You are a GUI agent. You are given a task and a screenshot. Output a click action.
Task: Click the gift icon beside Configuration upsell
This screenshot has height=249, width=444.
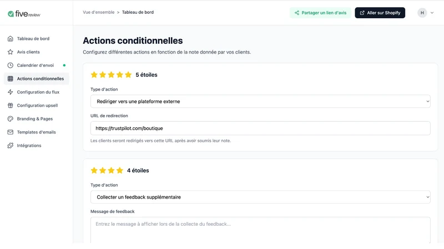[10, 105]
